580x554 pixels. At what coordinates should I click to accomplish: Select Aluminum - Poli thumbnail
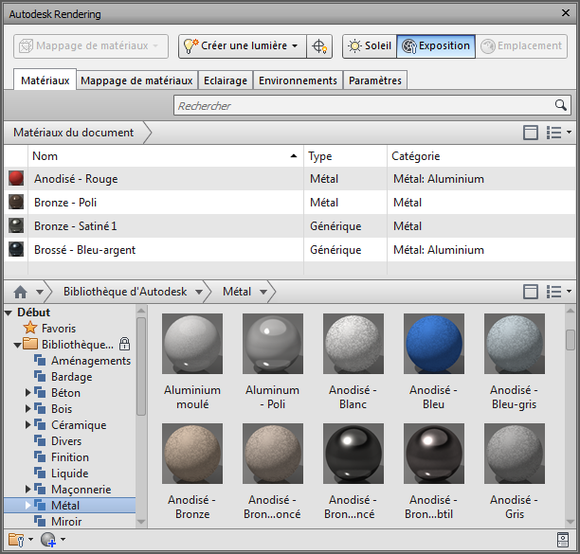click(273, 344)
